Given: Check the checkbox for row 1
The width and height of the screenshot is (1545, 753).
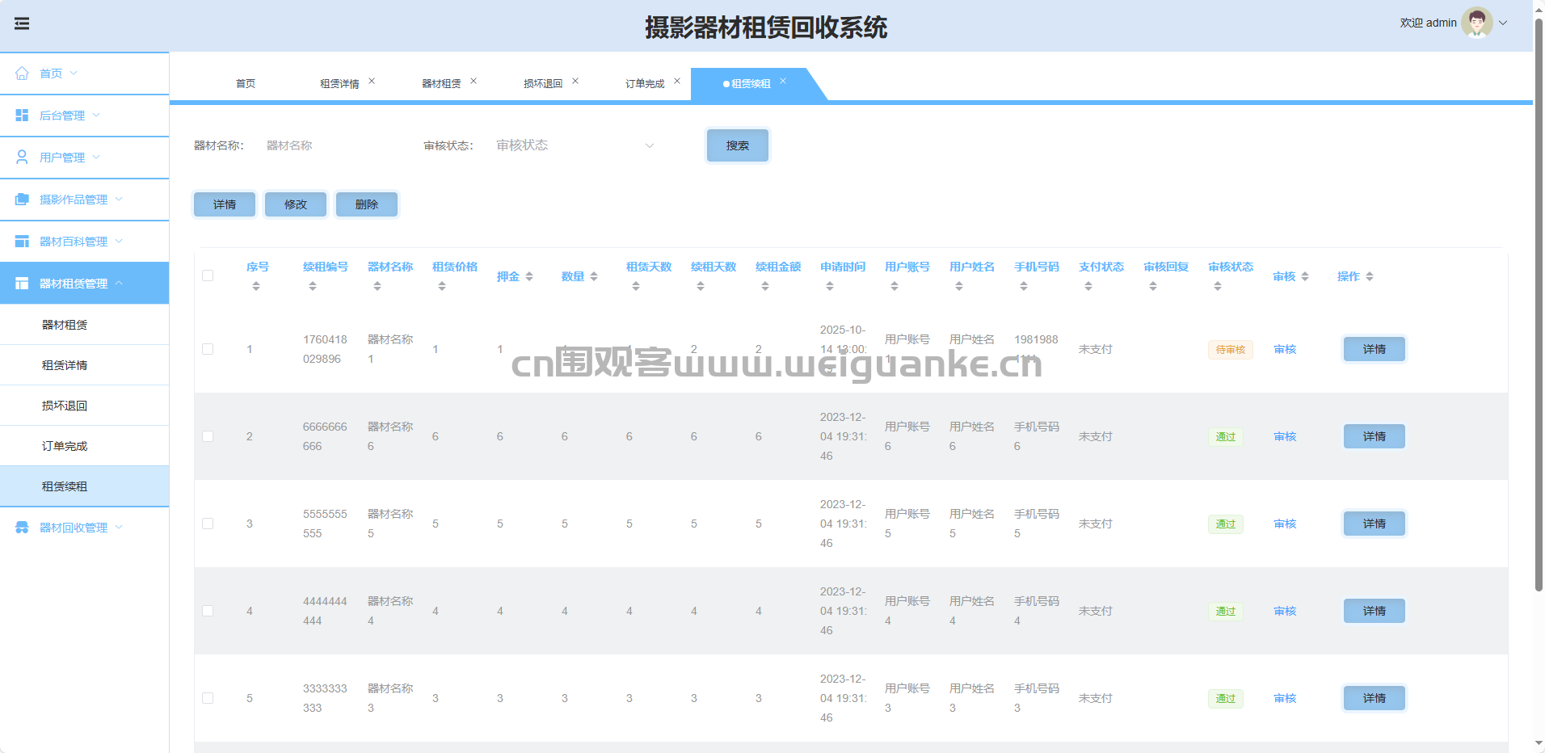Looking at the screenshot, I should 208,349.
